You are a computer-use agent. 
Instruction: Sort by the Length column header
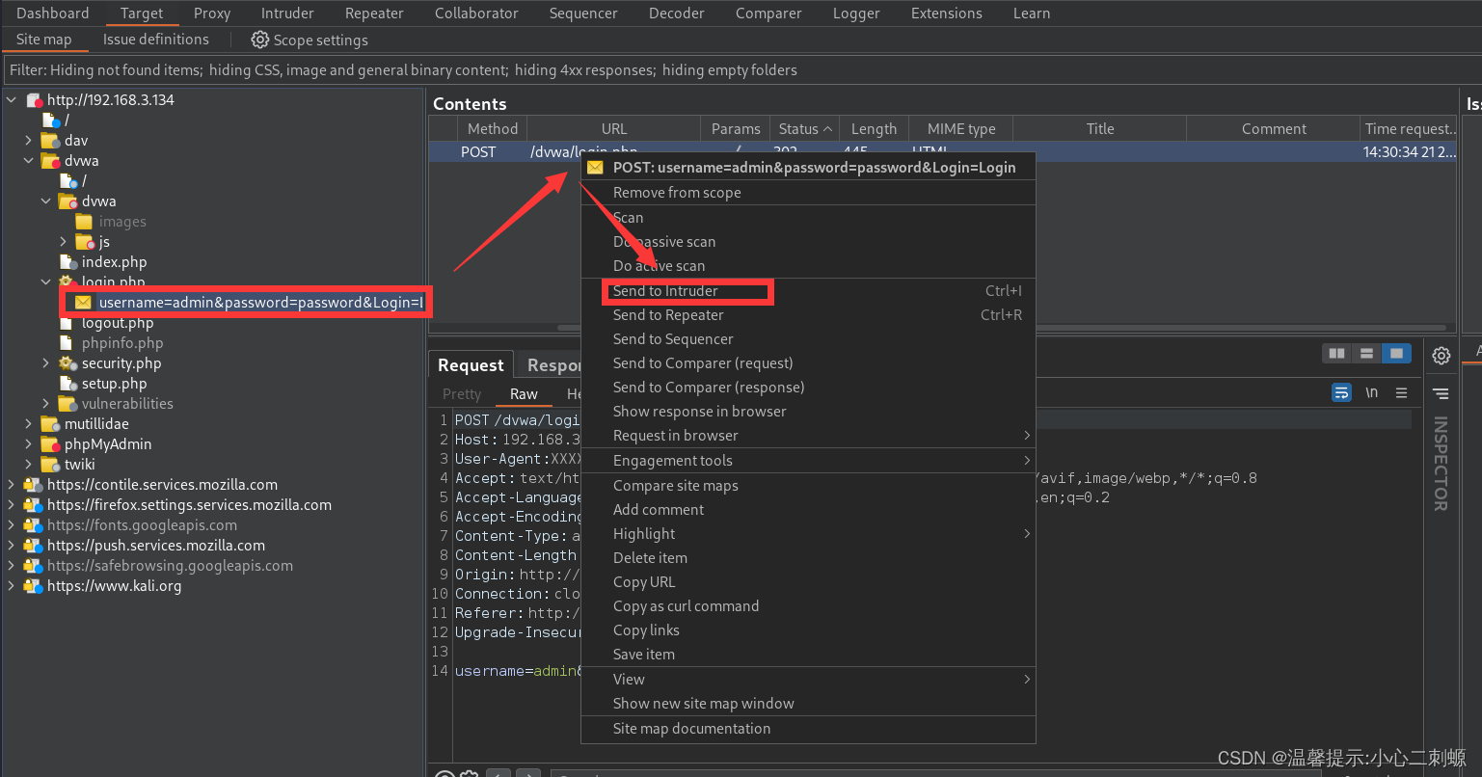(875, 129)
